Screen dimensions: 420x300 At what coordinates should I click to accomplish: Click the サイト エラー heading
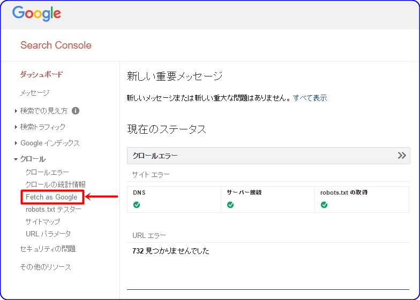click(151, 174)
